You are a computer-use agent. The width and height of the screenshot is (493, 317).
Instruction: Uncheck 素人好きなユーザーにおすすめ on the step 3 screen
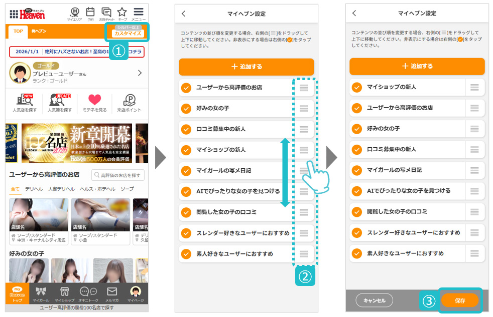(x=357, y=253)
